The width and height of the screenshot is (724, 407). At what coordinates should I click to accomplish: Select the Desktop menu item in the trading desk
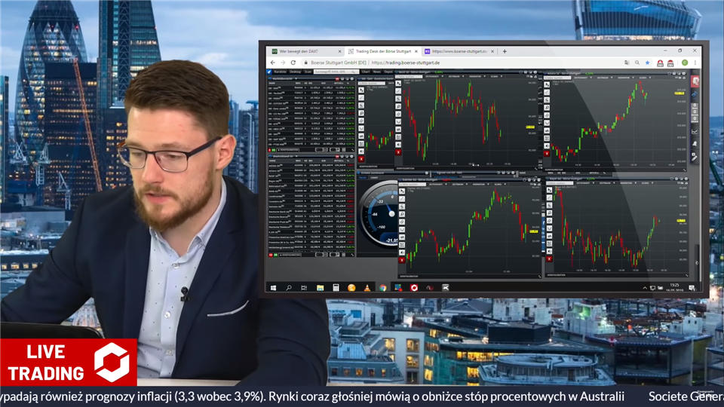[296, 72]
